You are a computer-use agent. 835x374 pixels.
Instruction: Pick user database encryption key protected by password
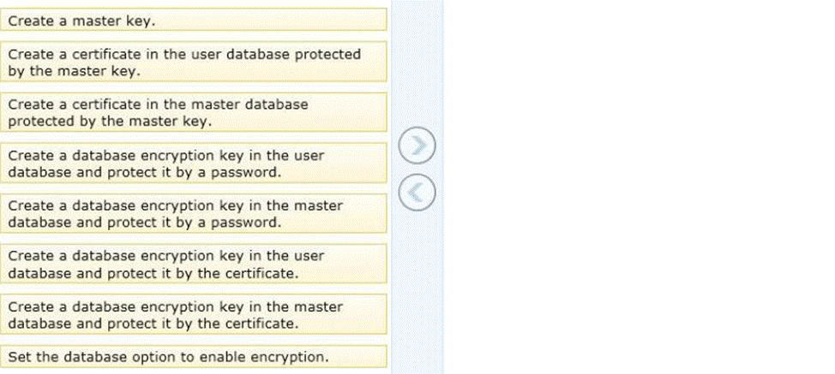pyautogui.click(x=194, y=163)
